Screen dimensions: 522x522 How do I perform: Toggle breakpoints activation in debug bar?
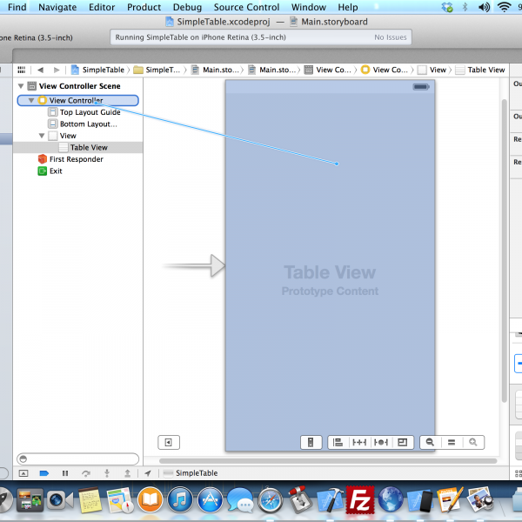(x=43, y=473)
